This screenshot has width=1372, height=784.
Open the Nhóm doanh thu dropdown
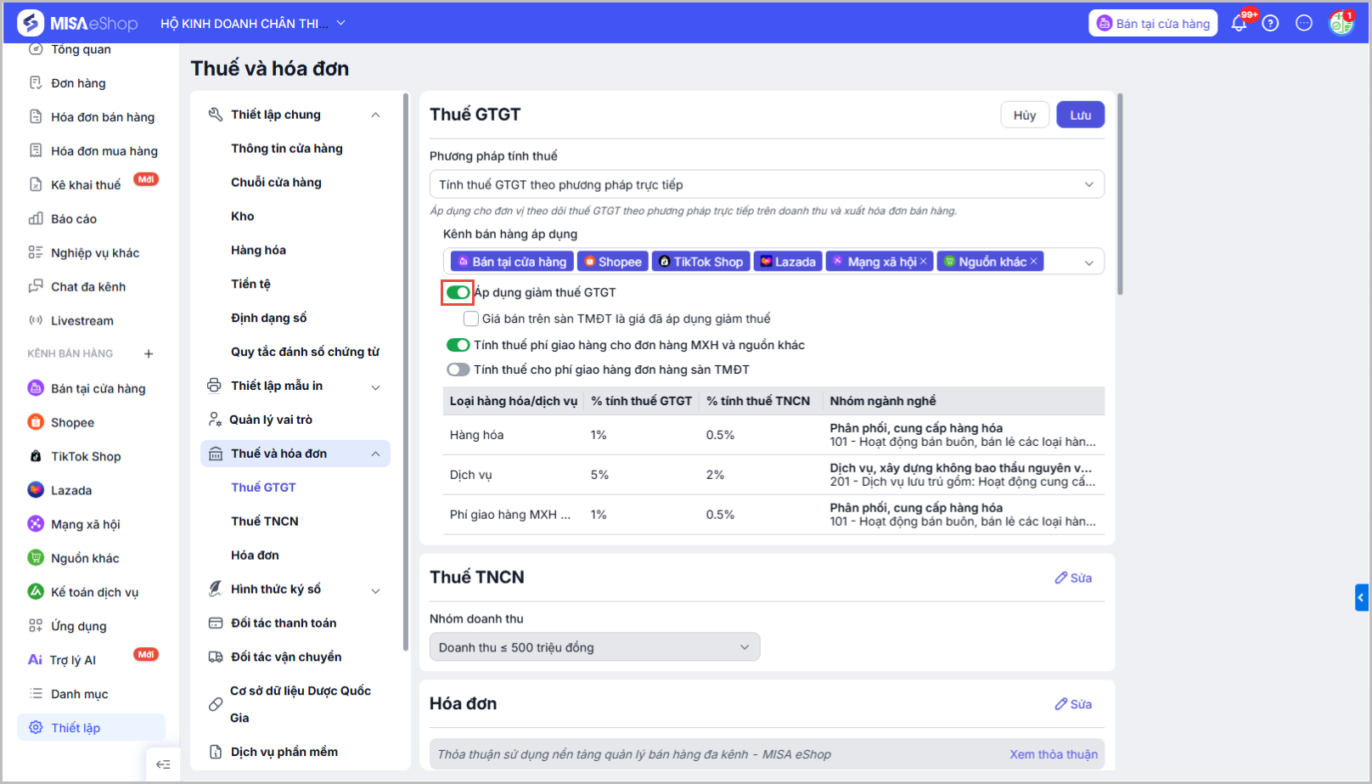point(594,647)
